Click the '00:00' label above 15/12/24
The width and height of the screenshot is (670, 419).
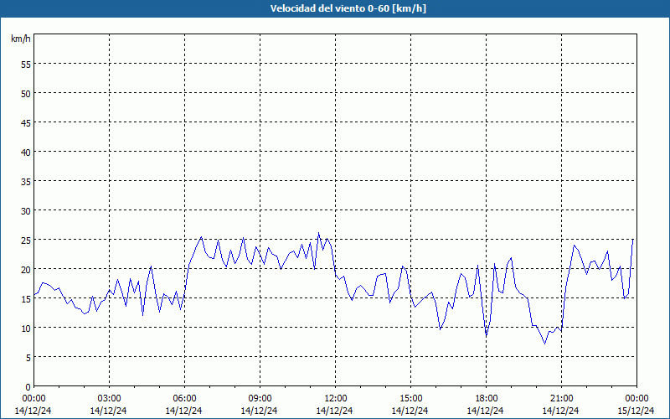pos(636,399)
